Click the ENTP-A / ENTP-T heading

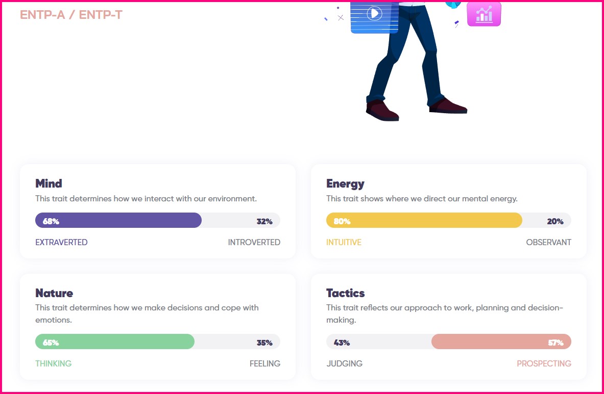71,14
